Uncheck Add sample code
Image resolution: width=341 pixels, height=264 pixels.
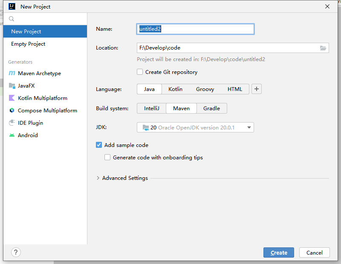(x=99, y=145)
